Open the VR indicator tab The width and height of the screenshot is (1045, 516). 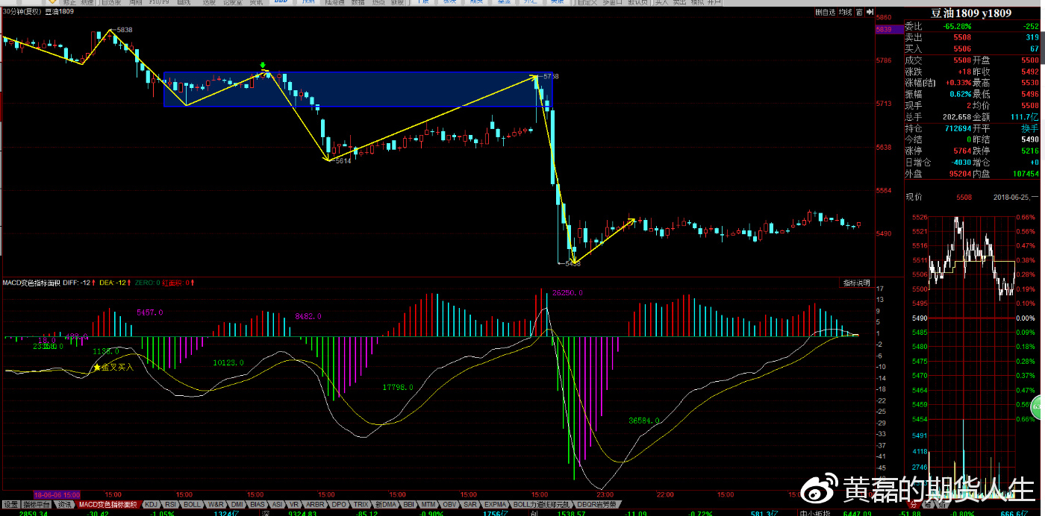point(294,505)
